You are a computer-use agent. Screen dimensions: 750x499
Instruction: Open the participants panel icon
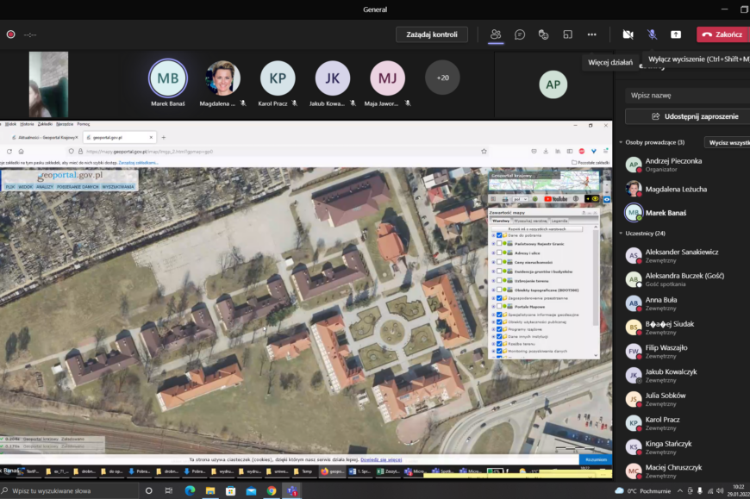(x=496, y=34)
